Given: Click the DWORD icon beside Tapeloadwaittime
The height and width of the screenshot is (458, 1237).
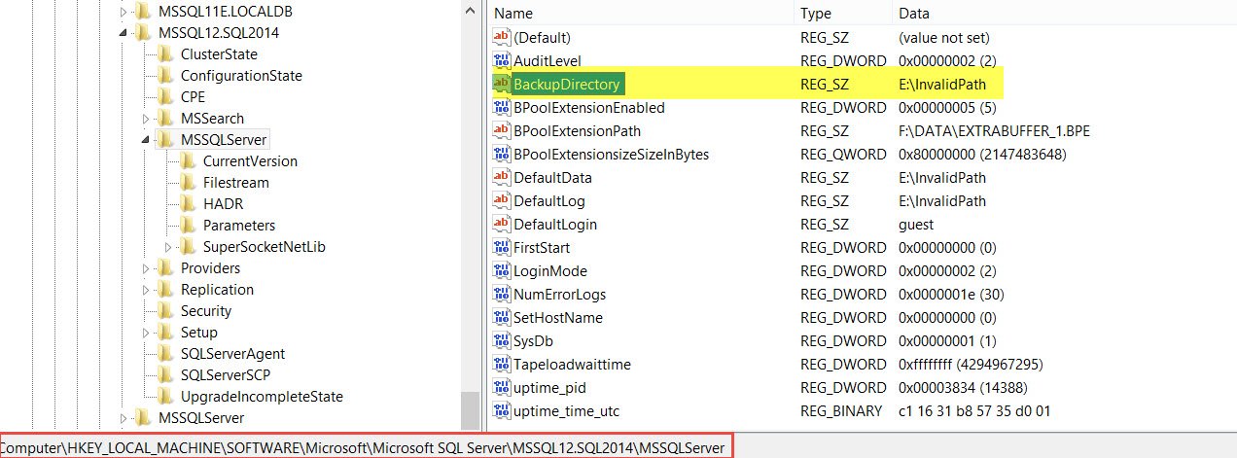Looking at the screenshot, I should pyautogui.click(x=502, y=364).
